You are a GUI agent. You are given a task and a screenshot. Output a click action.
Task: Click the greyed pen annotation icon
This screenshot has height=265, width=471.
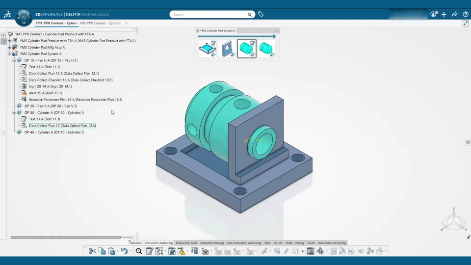(264, 251)
